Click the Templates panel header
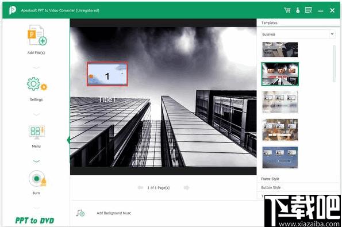The image size is (342, 227). click(x=270, y=22)
